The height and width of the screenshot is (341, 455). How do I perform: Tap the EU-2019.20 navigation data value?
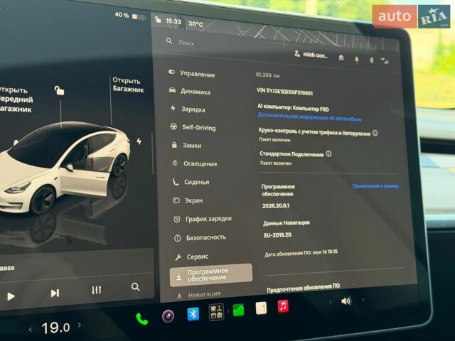click(x=278, y=235)
